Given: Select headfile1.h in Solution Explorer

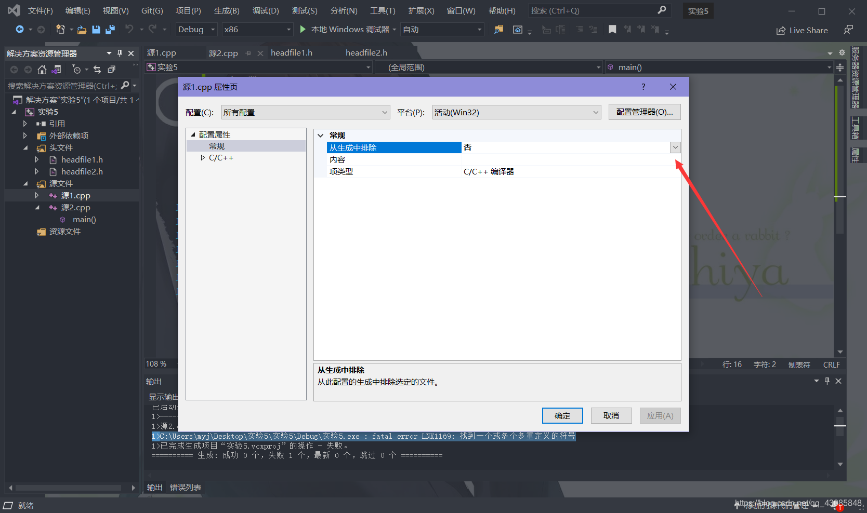Looking at the screenshot, I should [x=82, y=160].
